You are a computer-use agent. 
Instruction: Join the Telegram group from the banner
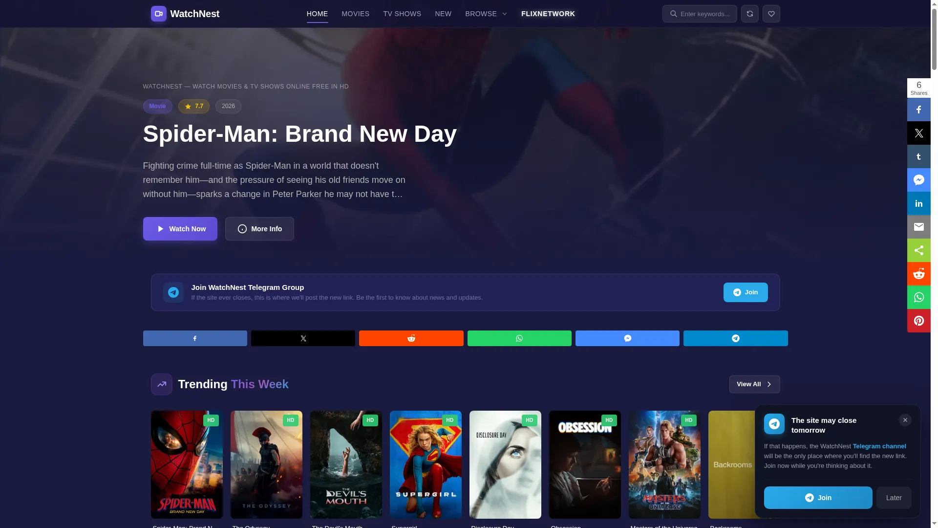point(746,292)
